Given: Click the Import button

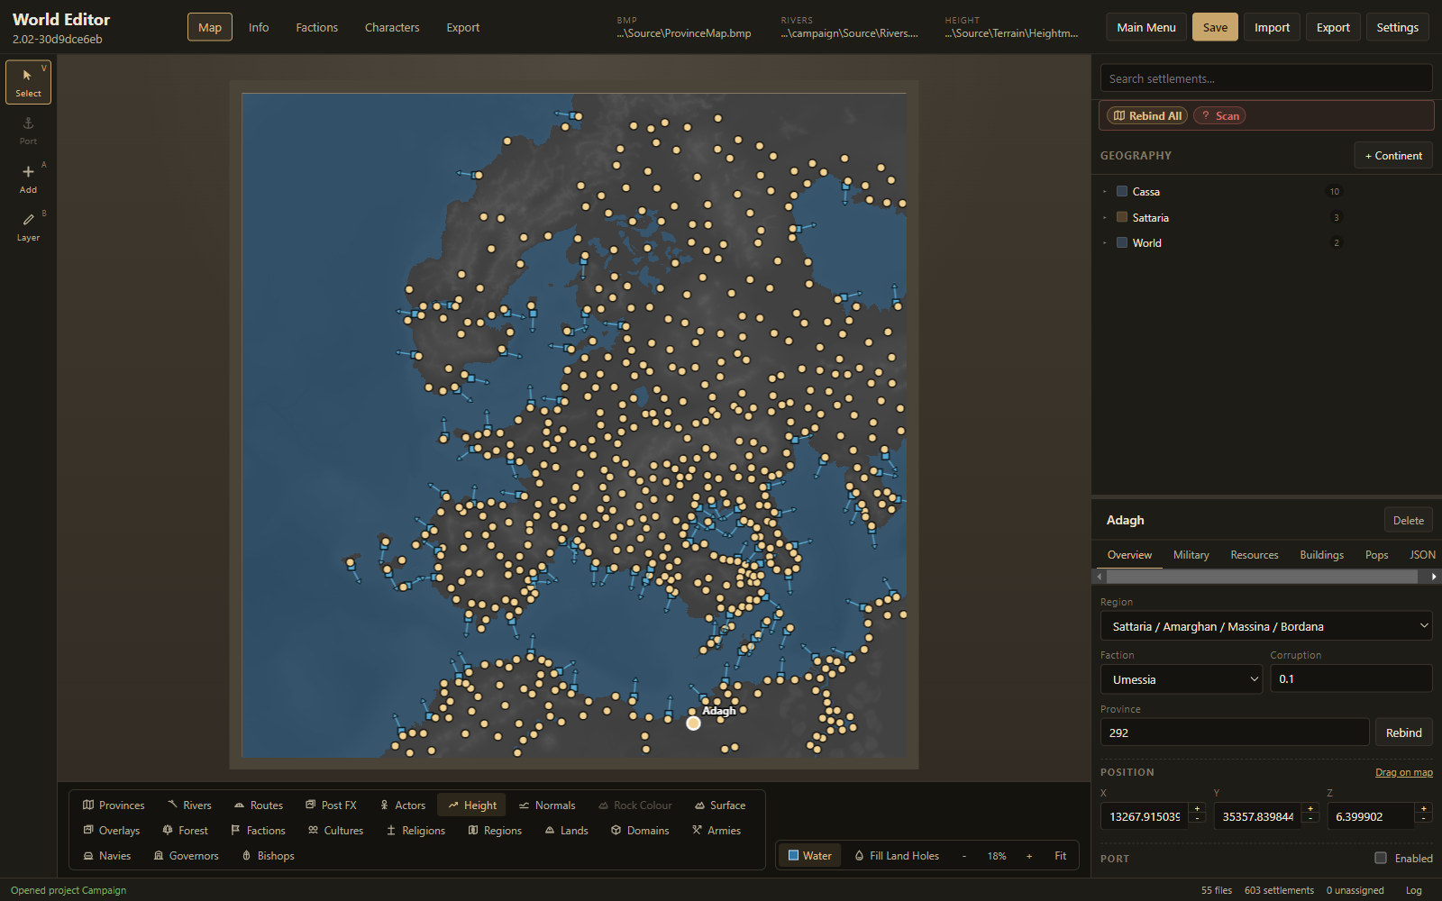Looking at the screenshot, I should (1272, 27).
